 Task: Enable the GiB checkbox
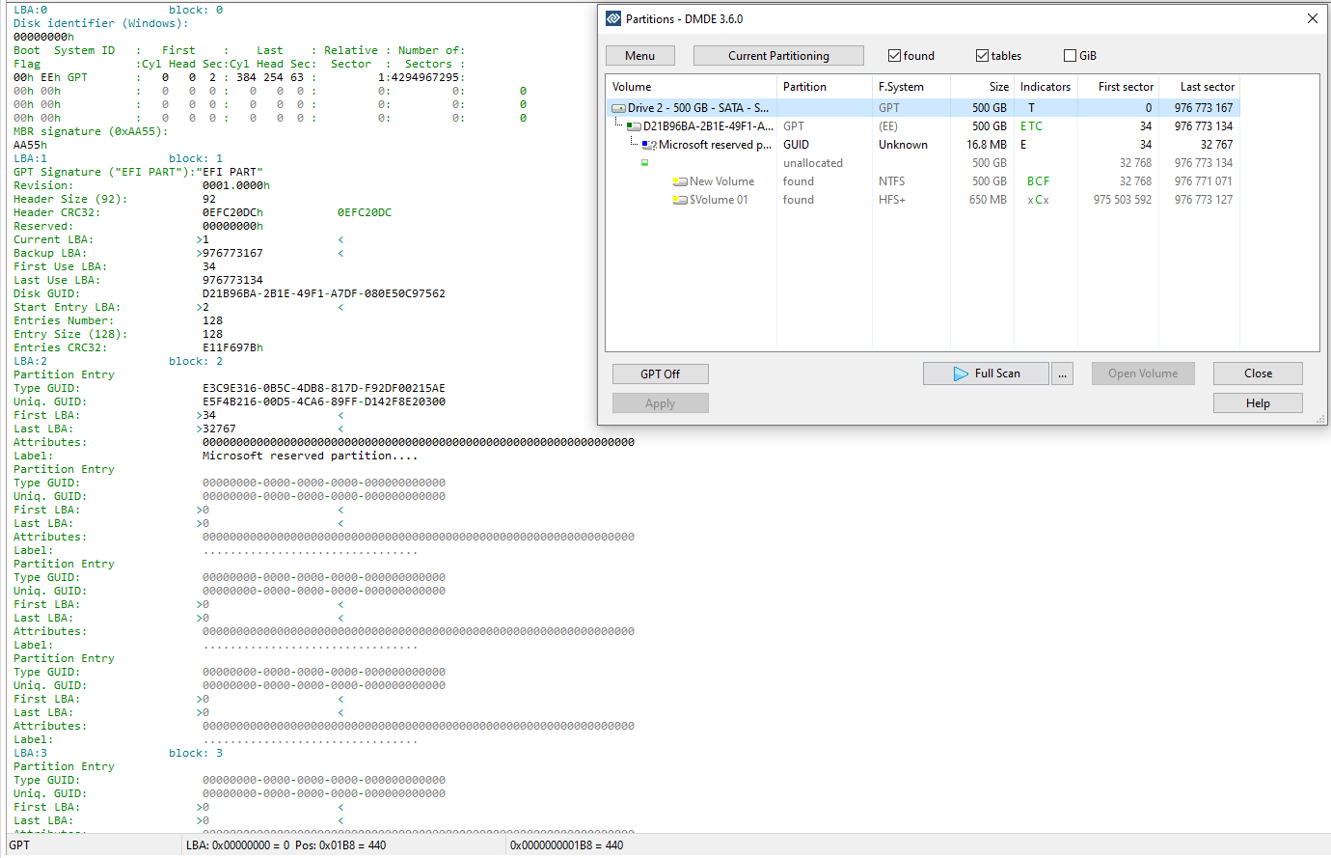1070,56
